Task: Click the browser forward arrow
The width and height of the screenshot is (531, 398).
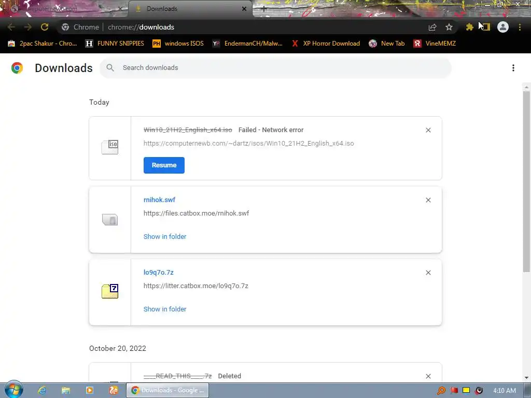Action: click(x=28, y=27)
